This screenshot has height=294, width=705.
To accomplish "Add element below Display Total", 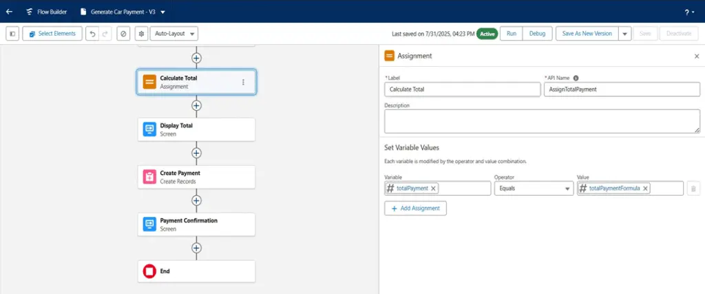I will pos(196,153).
